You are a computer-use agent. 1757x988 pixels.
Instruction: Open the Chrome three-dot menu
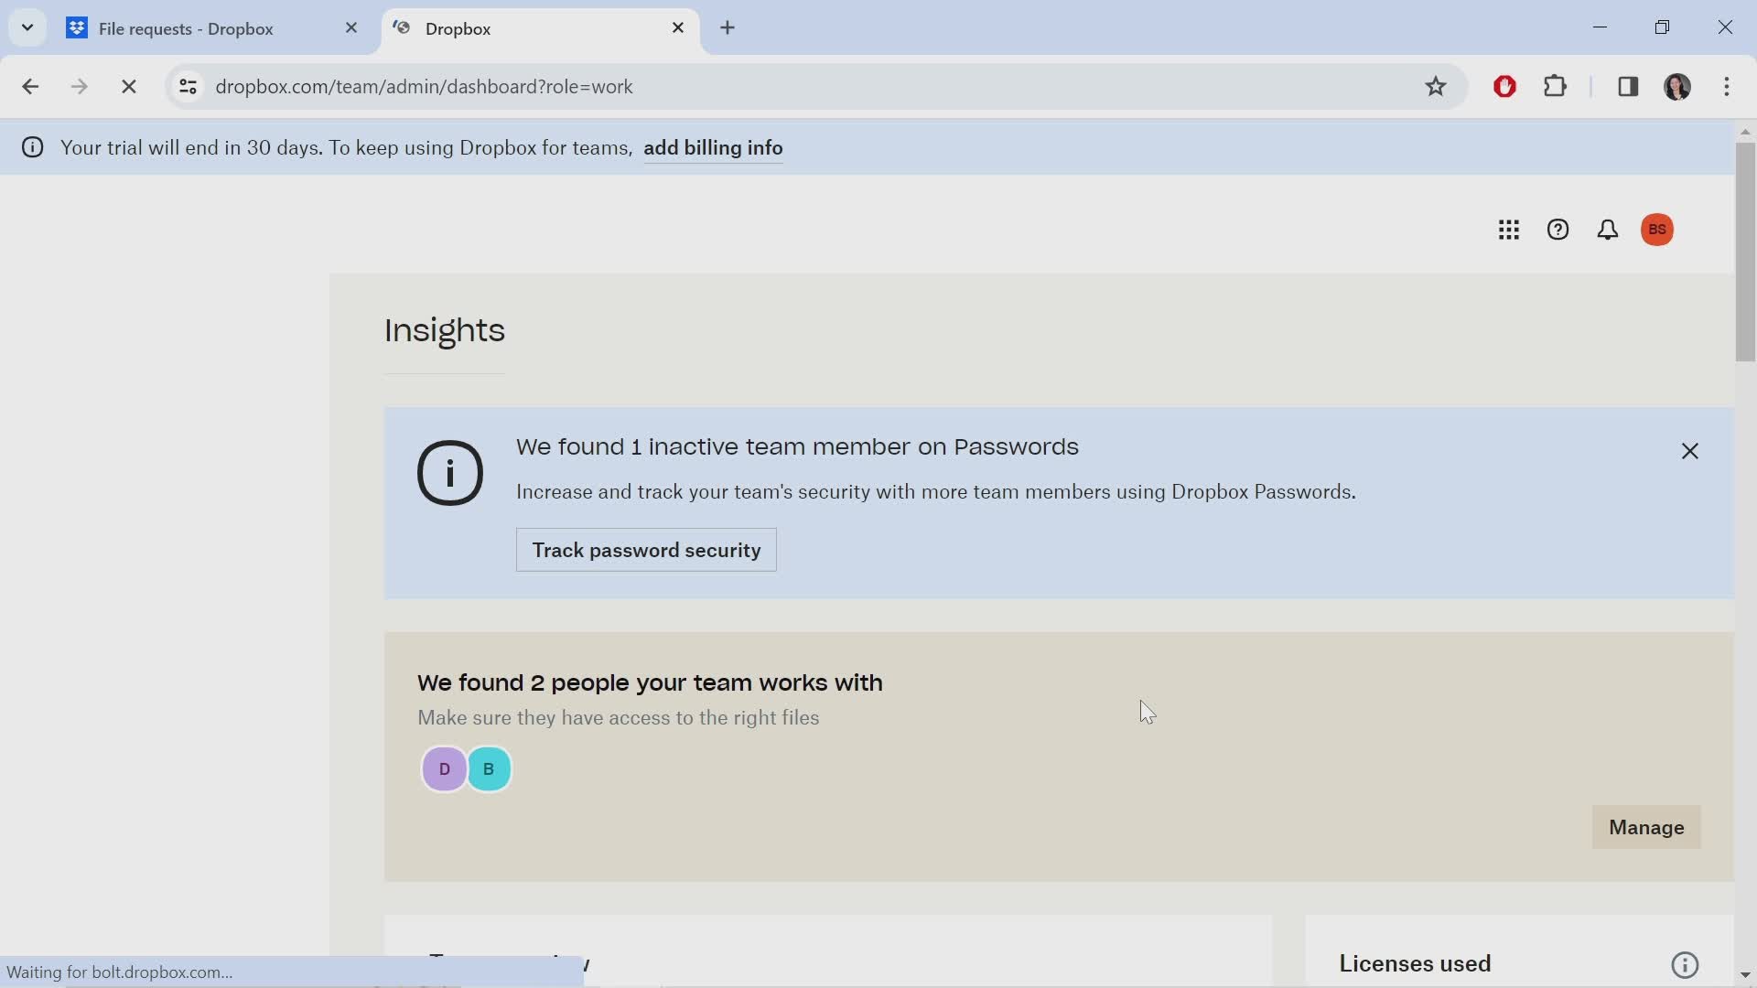pyautogui.click(x=1729, y=86)
